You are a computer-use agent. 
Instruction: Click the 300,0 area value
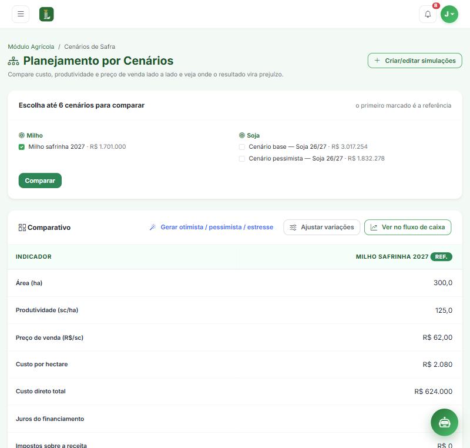(x=443, y=283)
